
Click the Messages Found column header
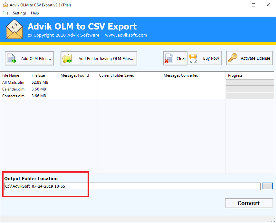77,75
